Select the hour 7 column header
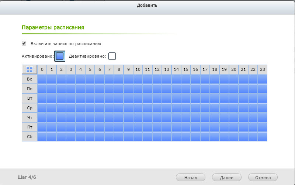 109,69
